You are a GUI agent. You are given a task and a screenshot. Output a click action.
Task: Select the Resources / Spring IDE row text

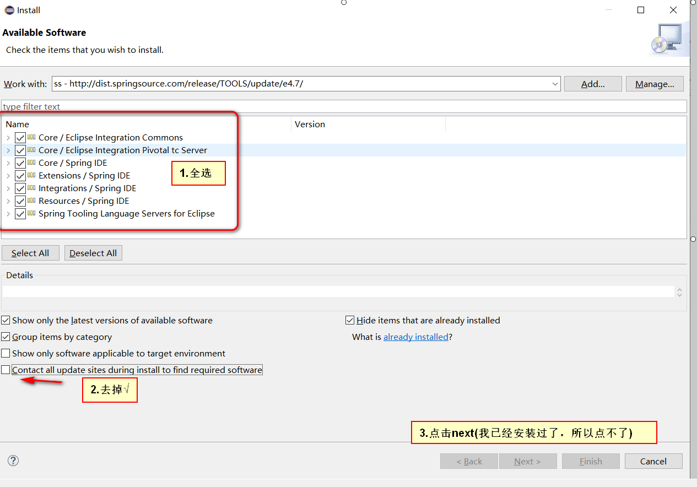(x=84, y=201)
